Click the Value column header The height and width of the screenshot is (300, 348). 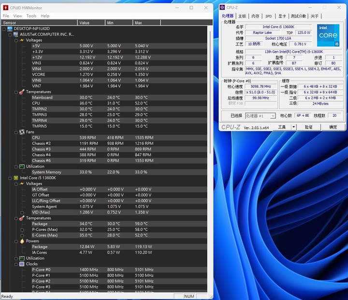tap(91, 23)
